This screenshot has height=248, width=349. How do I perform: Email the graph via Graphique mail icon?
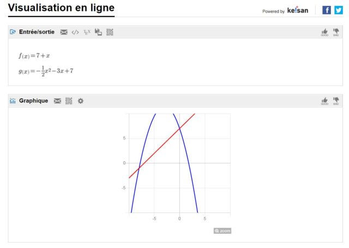pos(57,101)
